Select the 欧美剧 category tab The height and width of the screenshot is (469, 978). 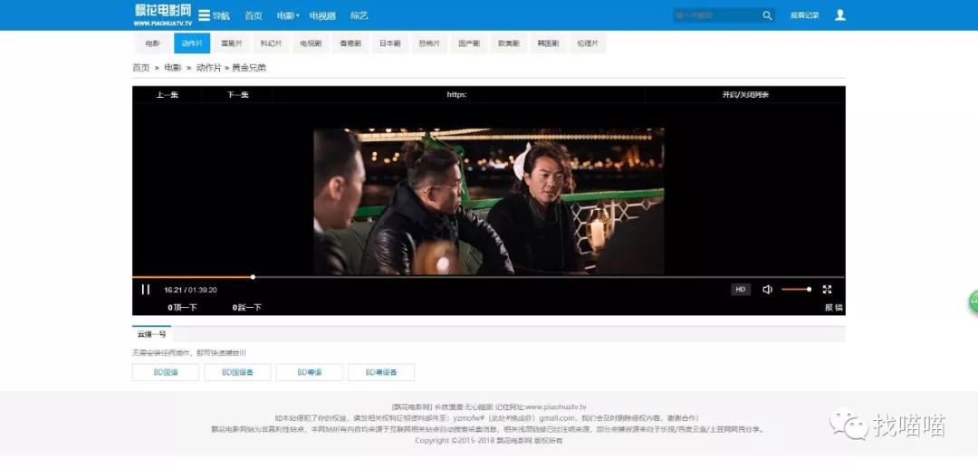tap(508, 43)
